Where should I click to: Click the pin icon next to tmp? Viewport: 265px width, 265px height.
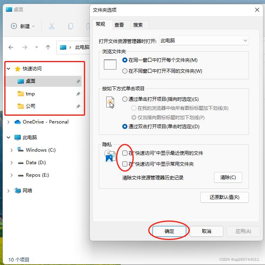tap(78, 94)
